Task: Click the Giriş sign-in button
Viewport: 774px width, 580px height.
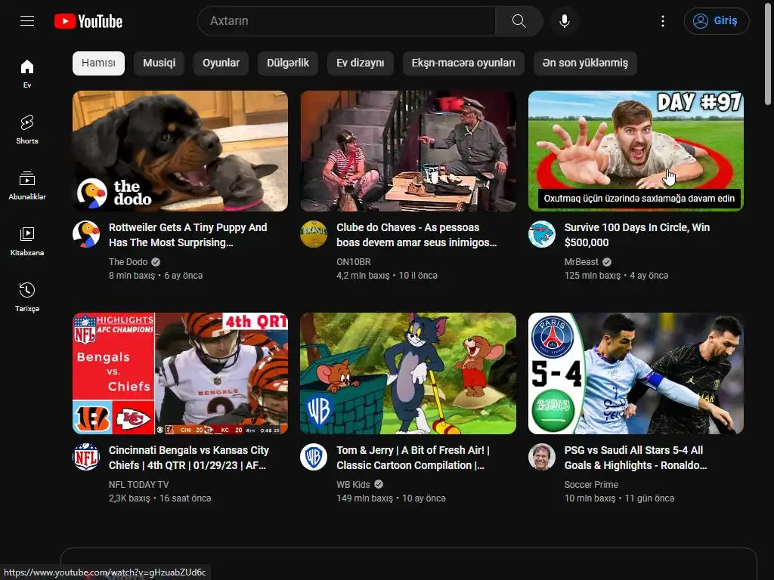Action: pyautogui.click(x=717, y=20)
